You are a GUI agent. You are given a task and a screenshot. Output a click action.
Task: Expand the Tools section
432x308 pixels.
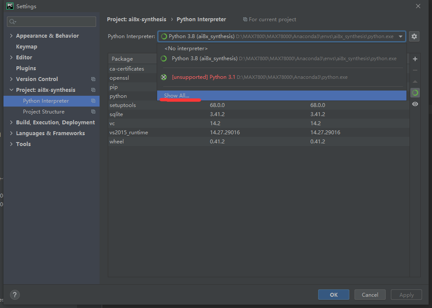coord(11,144)
